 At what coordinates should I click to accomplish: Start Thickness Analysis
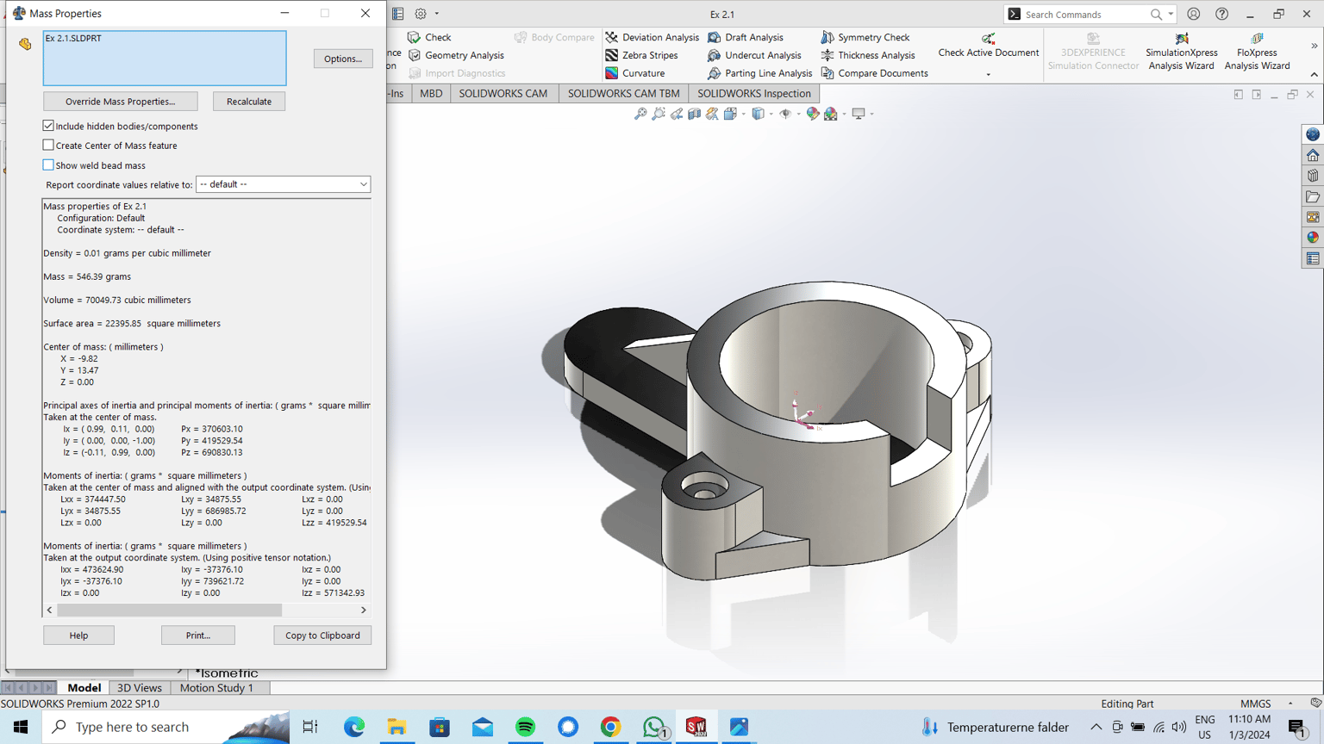click(868, 55)
